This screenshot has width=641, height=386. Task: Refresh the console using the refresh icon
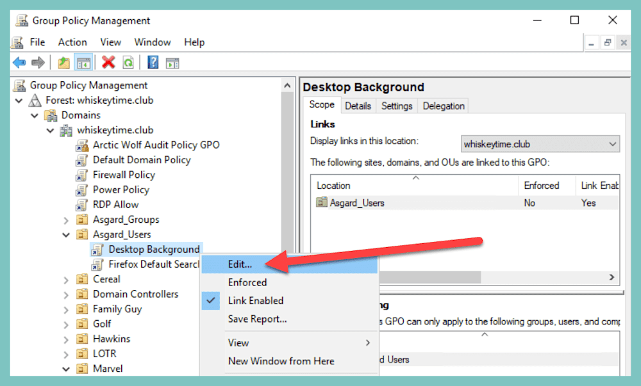pyautogui.click(x=128, y=62)
